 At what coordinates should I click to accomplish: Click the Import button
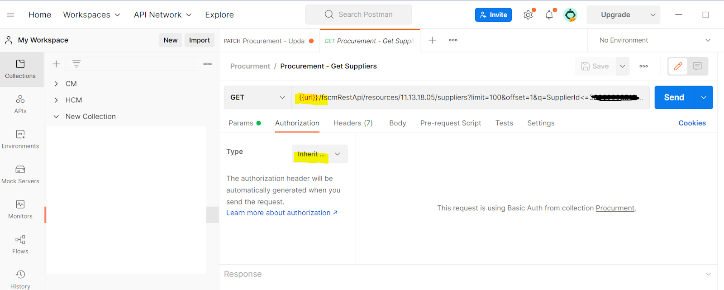(200, 40)
